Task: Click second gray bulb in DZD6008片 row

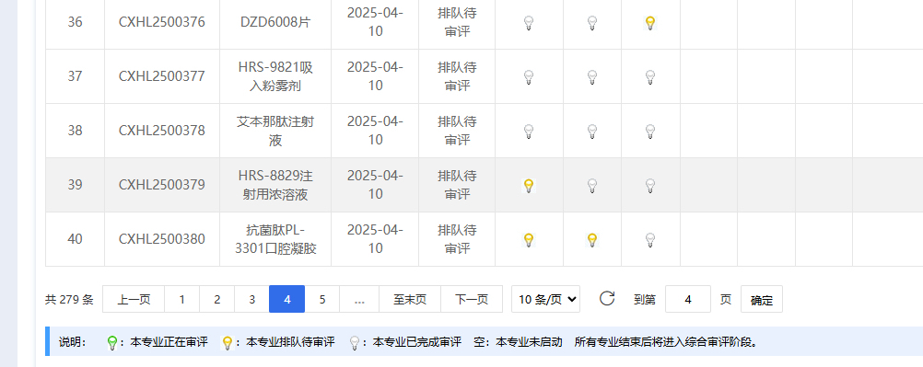Action: click(x=592, y=23)
